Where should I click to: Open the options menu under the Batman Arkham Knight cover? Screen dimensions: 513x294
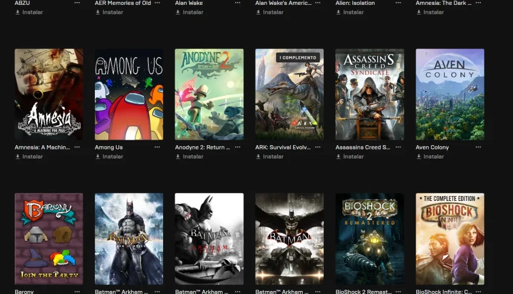(318, 292)
